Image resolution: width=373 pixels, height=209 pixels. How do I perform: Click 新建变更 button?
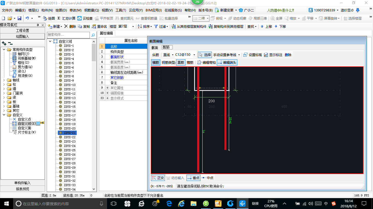tap(226, 10)
